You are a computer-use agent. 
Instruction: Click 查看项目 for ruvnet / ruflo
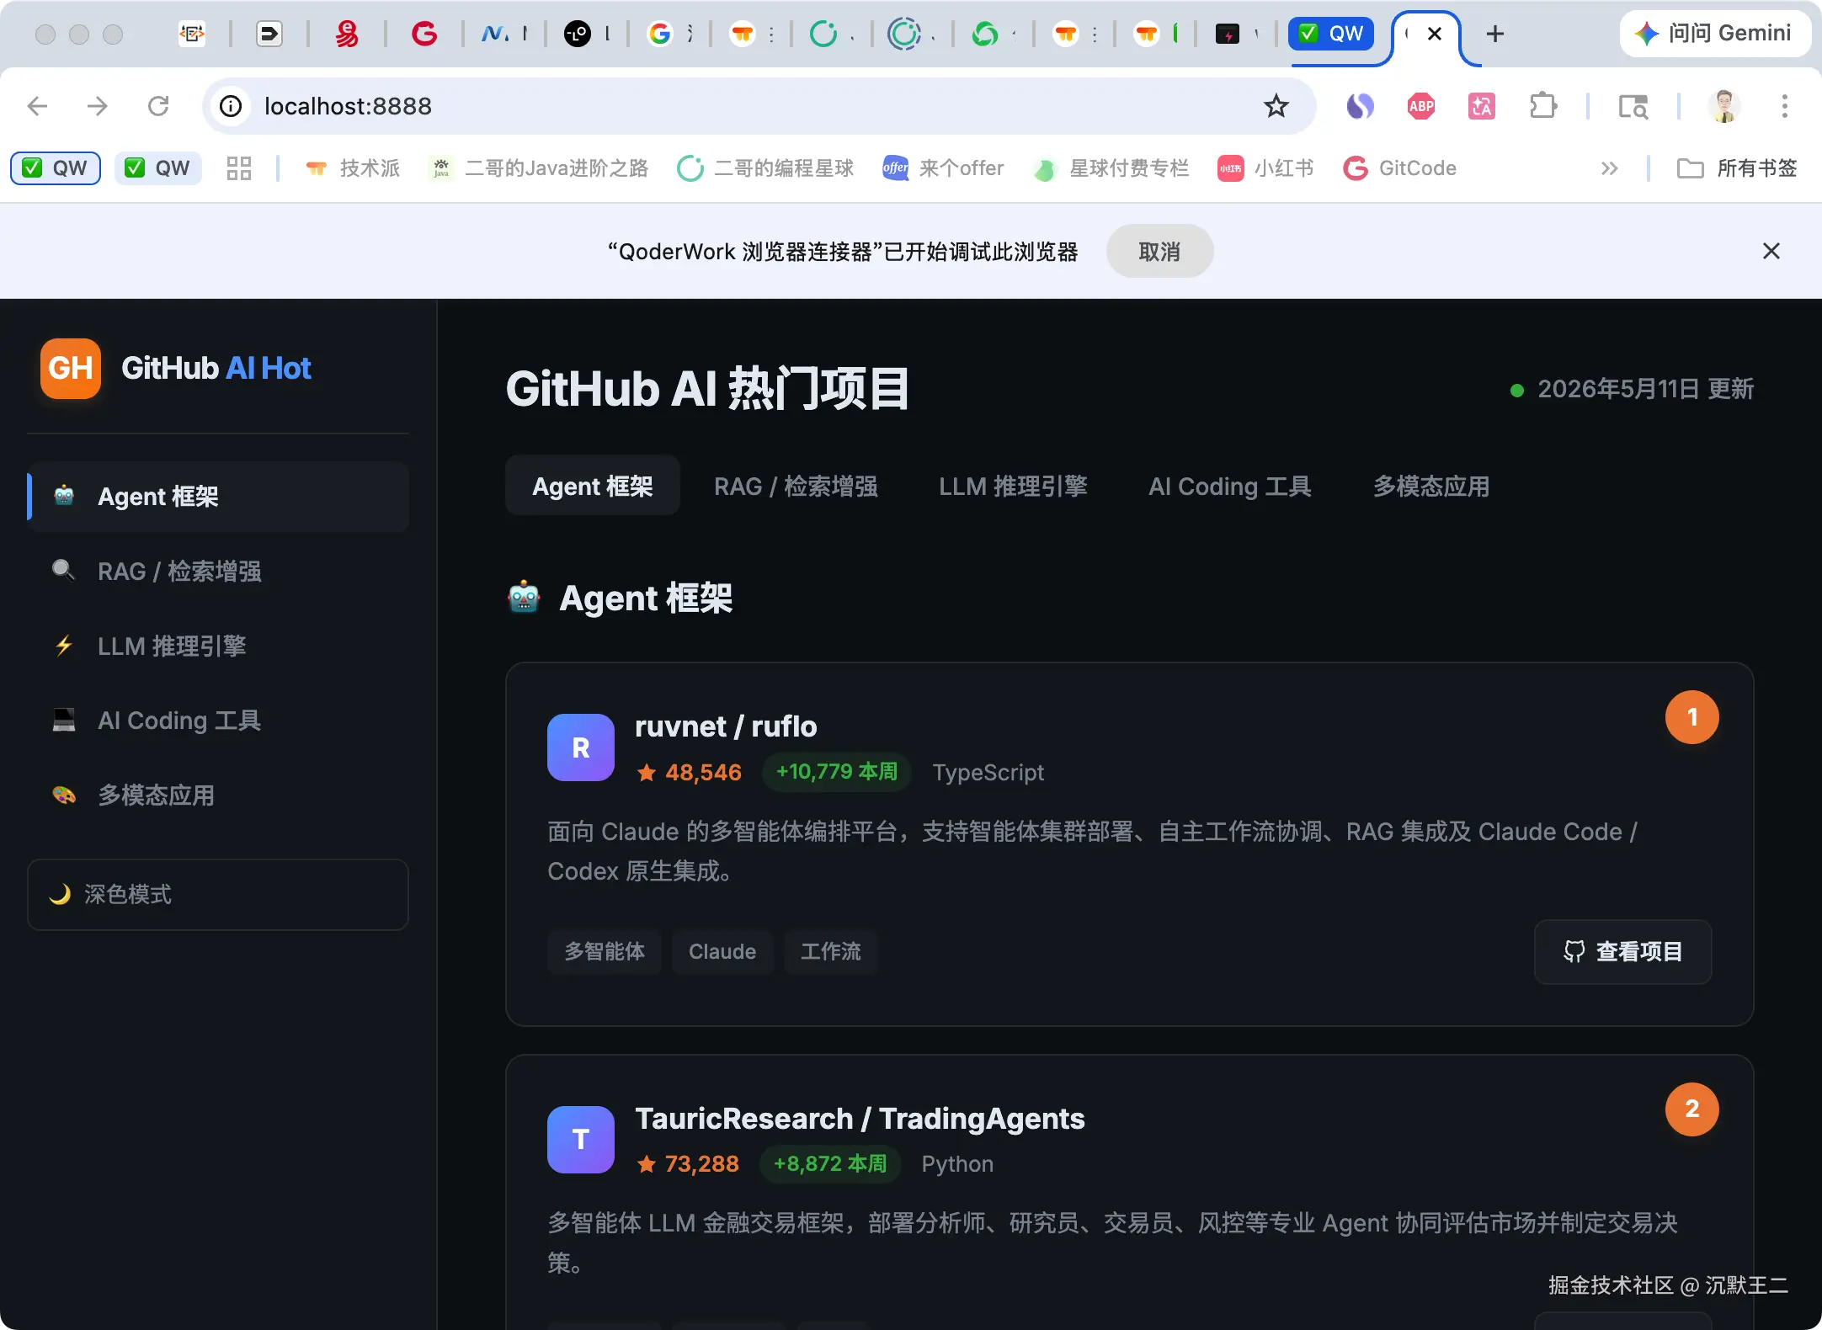pyautogui.click(x=1622, y=951)
